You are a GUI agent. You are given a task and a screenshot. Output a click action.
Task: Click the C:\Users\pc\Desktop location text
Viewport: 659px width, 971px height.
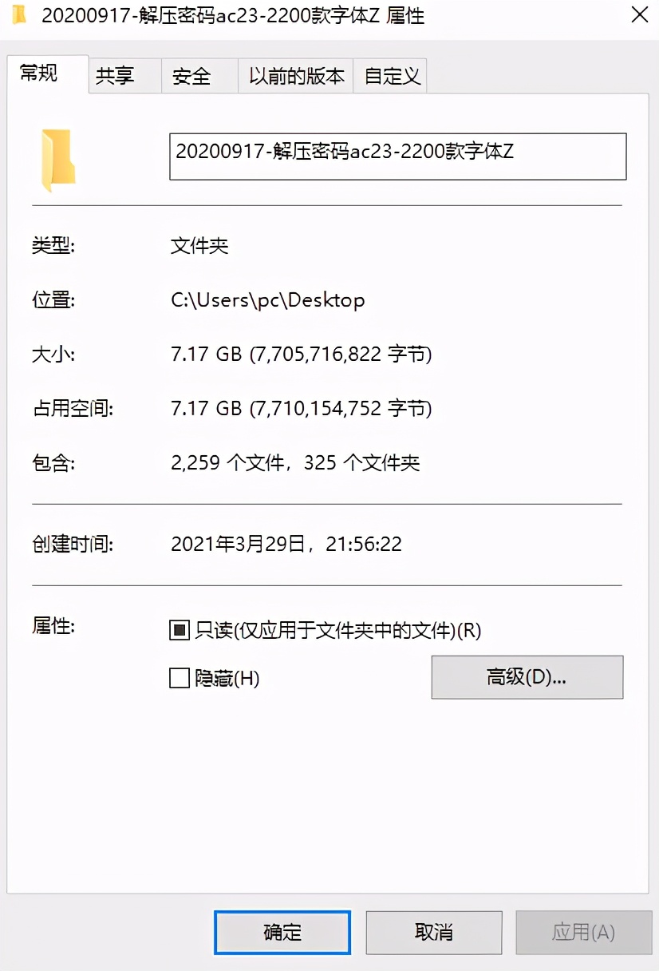click(268, 300)
